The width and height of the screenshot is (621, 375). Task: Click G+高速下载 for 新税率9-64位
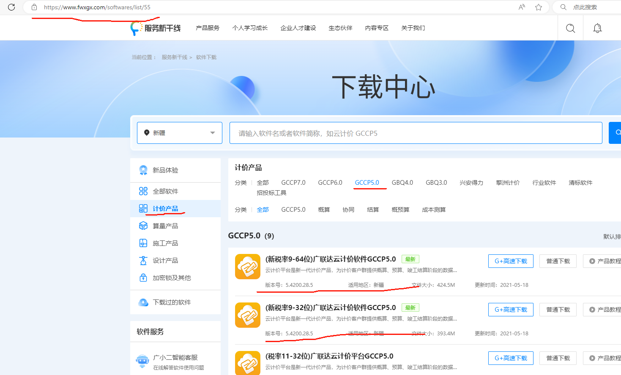pyautogui.click(x=511, y=261)
